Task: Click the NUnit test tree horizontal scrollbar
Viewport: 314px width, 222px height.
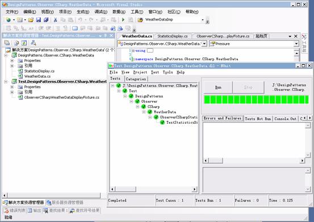Action: pyautogui.click(x=153, y=189)
